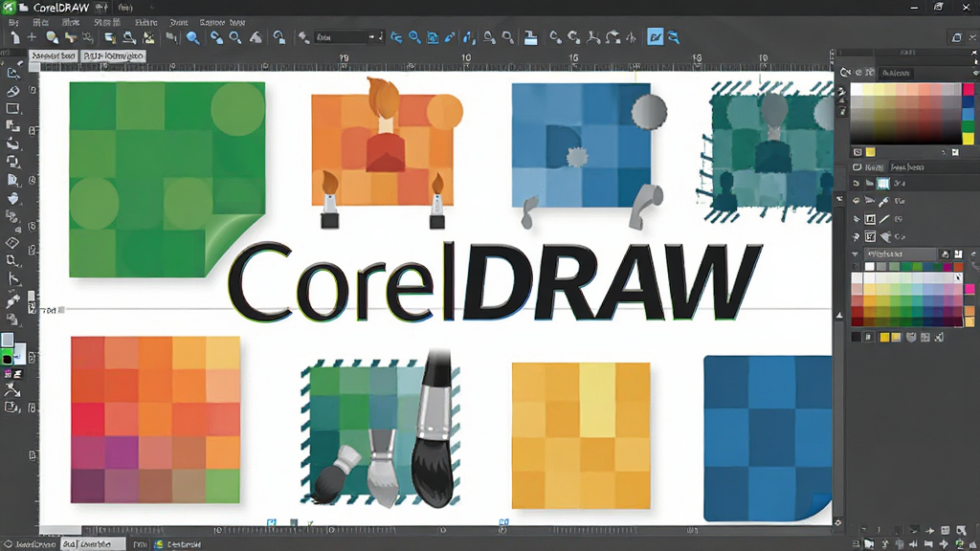Click the eyedropper icon in the right panel
980x551 pixels.
point(883,201)
